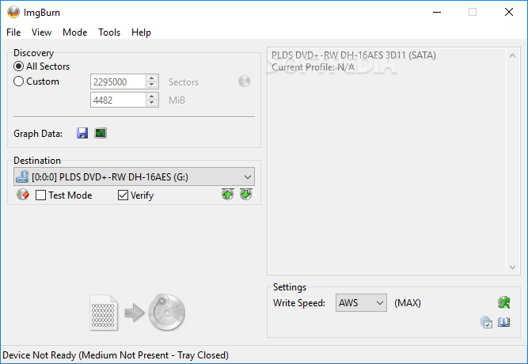Load tray with green down arrow icon

246,195
